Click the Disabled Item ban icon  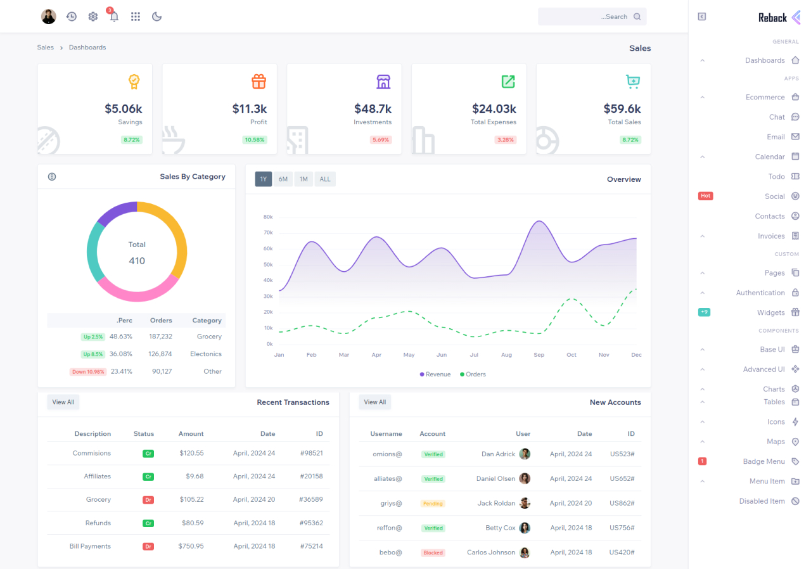[x=796, y=501]
